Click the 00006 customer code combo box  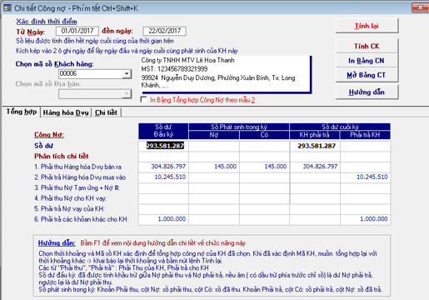(95, 74)
